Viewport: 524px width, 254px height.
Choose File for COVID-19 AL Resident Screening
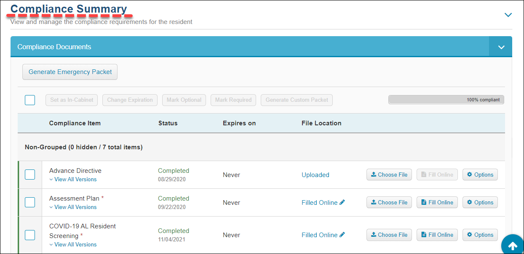389,235
